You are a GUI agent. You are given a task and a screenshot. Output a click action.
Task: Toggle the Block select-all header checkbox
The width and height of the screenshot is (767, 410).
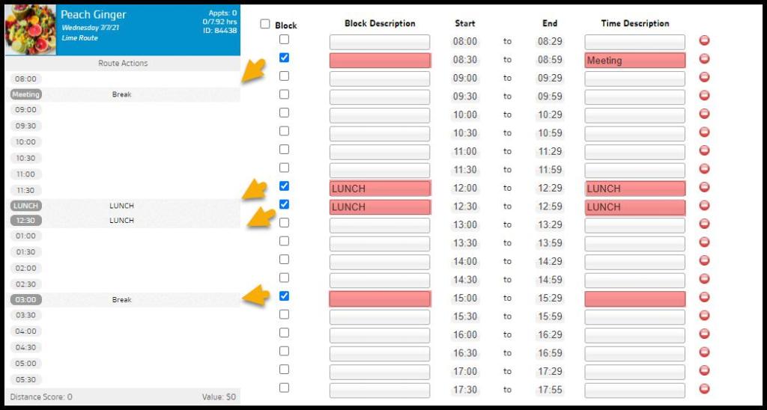tap(265, 24)
